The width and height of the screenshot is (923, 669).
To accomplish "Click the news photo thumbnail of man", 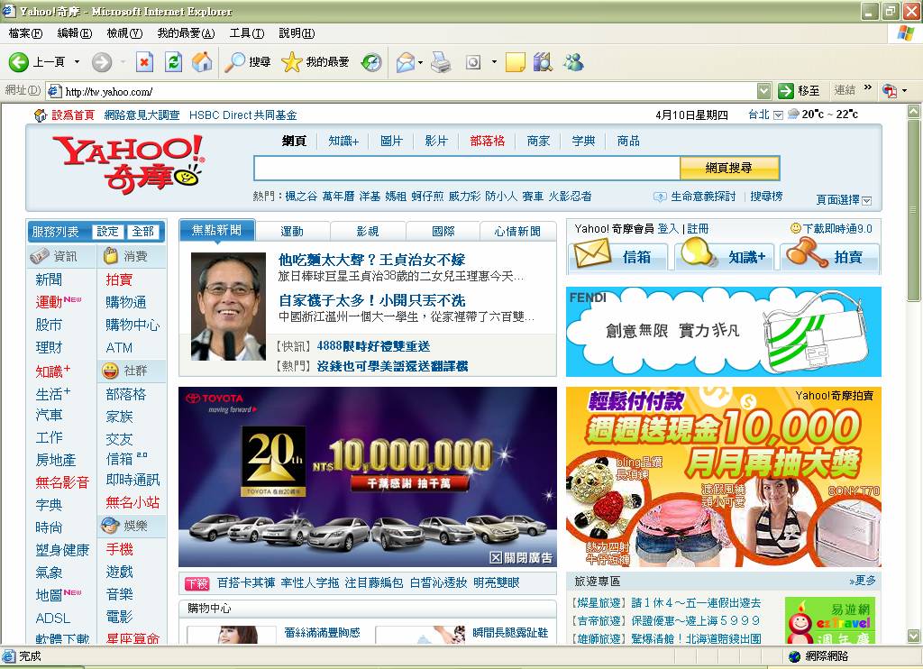I will point(228,307).
